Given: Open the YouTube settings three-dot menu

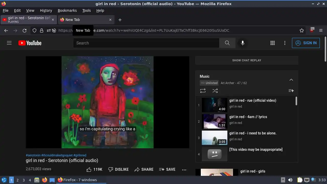Looking at the screenshot, I should 285,43.
